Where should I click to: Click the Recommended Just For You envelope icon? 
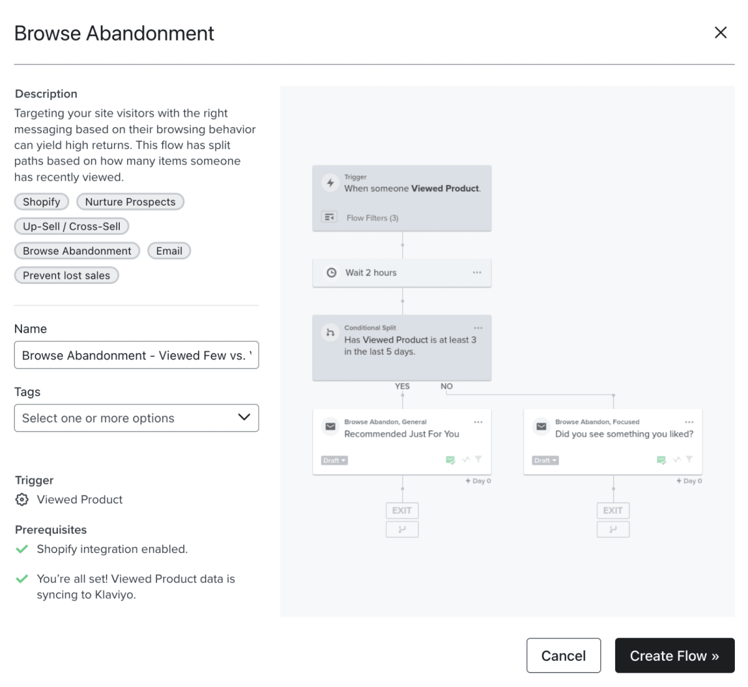tap(330, 427)
